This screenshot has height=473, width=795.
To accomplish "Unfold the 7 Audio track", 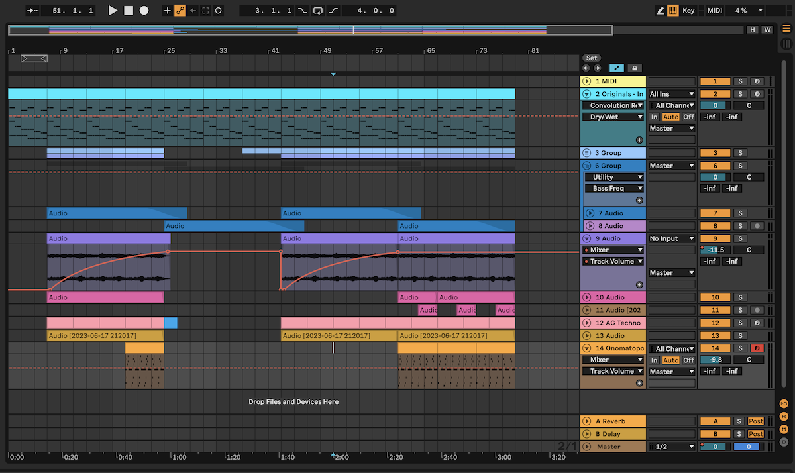I will click(x=590, y=213).
